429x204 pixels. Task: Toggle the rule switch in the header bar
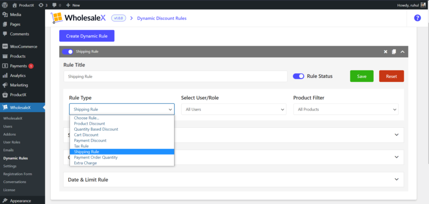(67, 52)
